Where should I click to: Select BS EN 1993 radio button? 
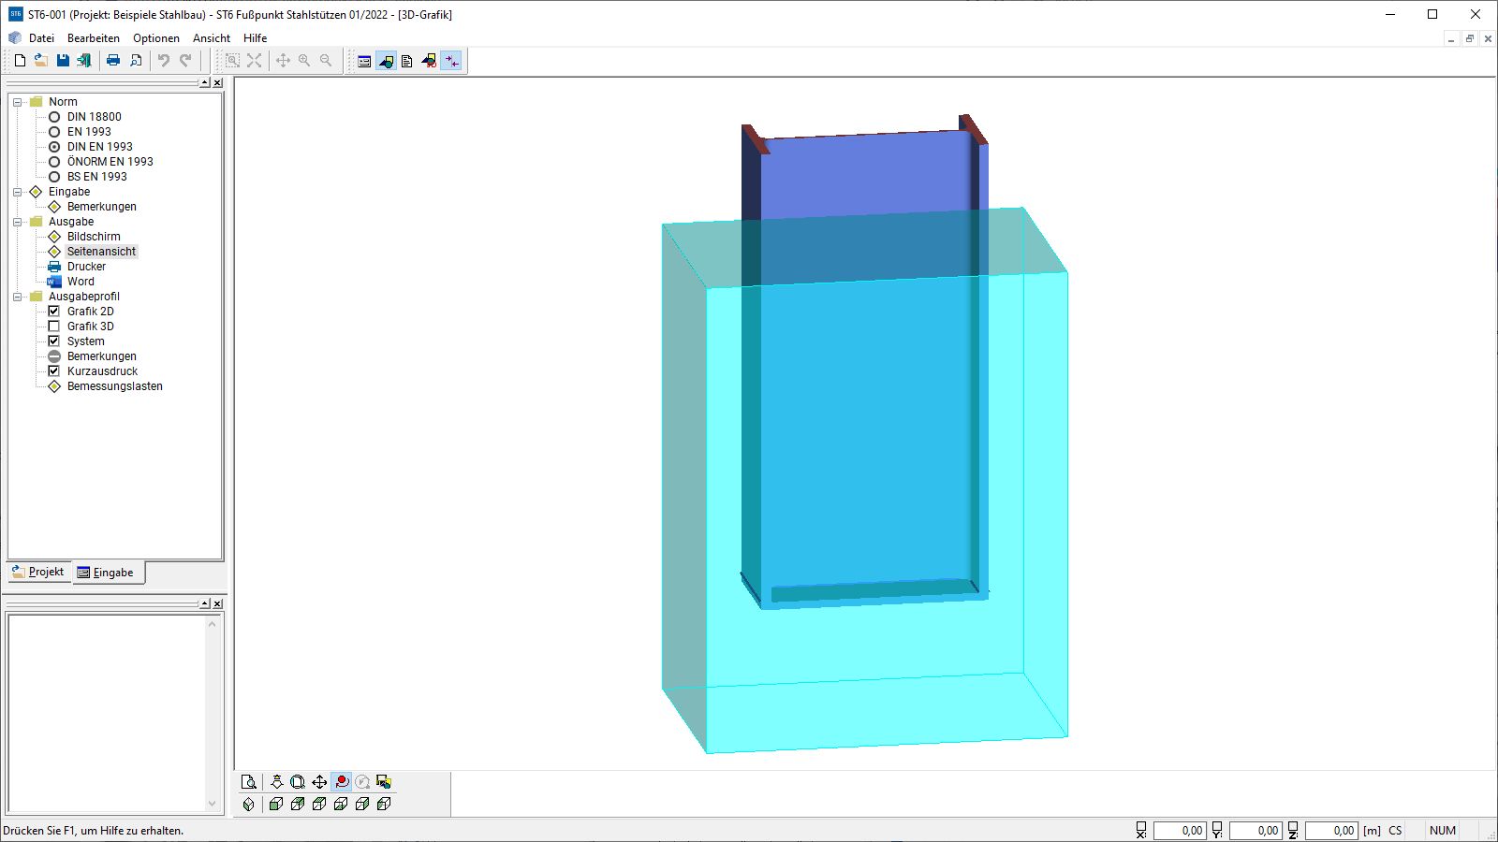point(54,177)
